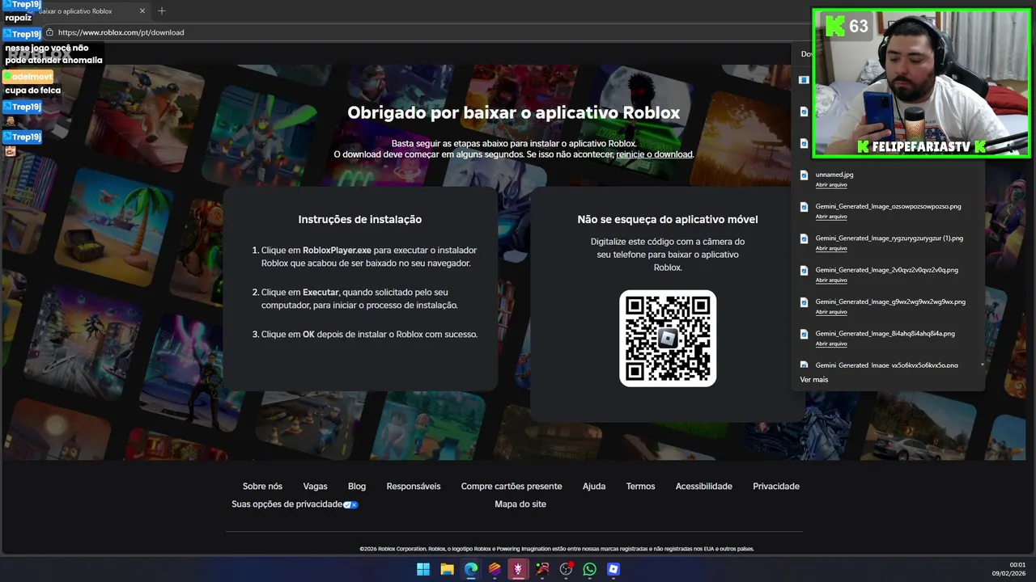Open a new browser tab
This screenshot has height=582, width=1036.
coord(162,11)
